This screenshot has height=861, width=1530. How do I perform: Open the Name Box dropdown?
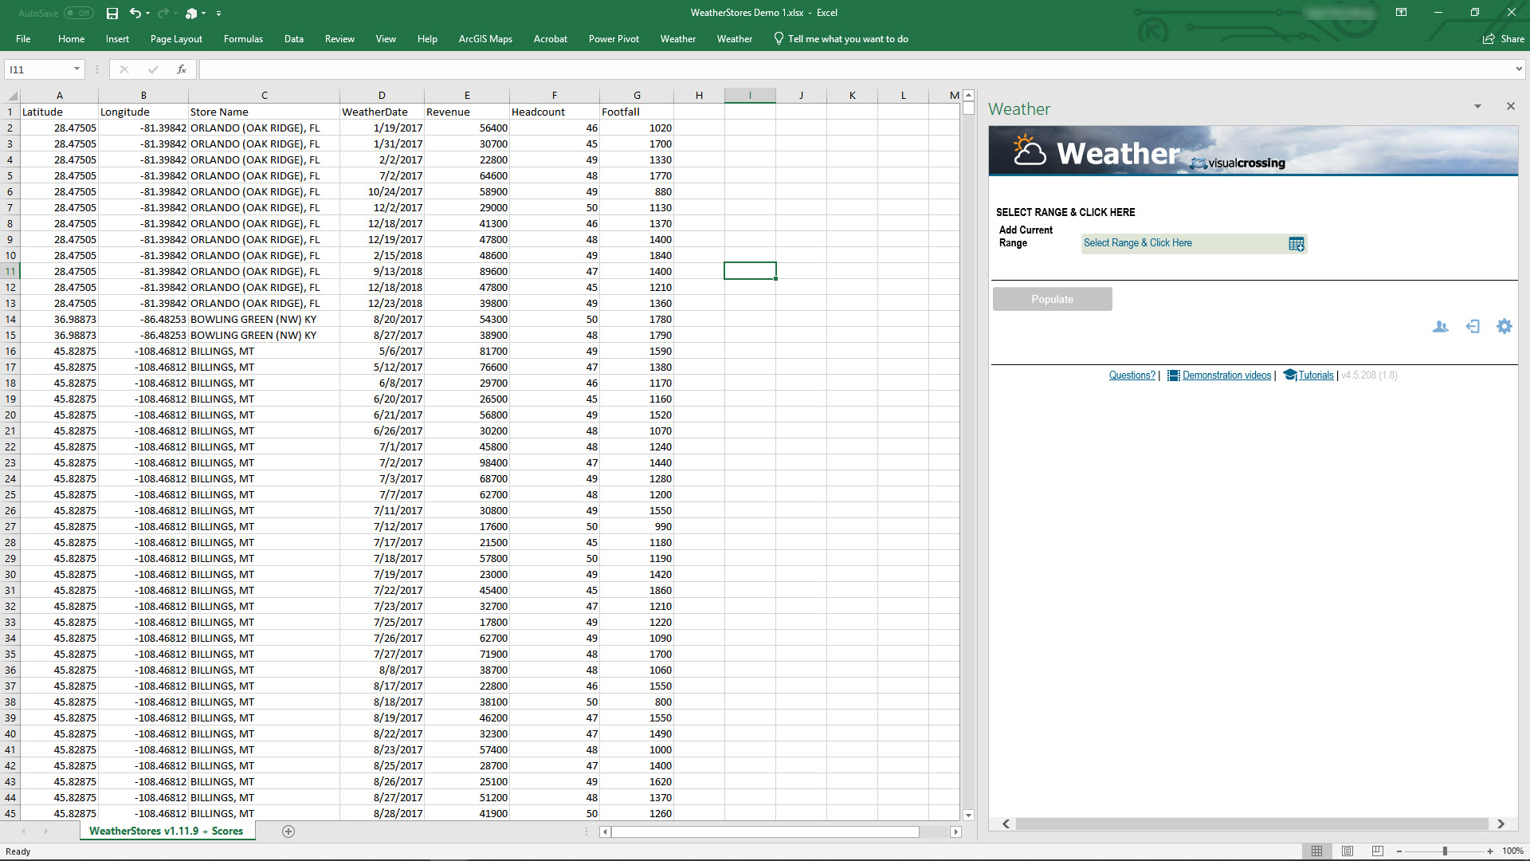pos(76,69)
